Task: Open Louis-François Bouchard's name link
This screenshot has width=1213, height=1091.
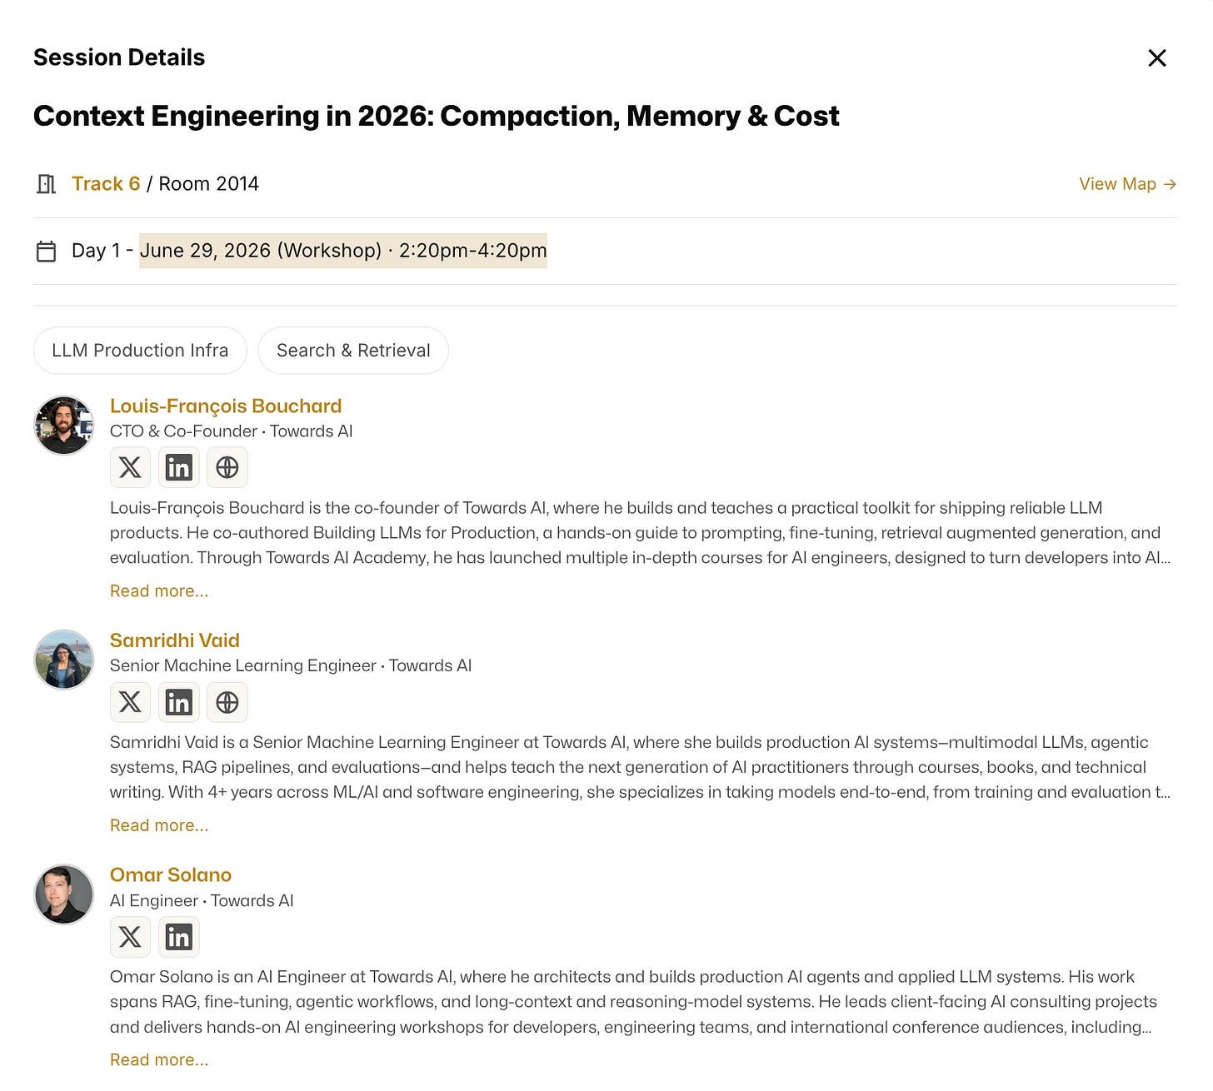Action: point(226,406)
